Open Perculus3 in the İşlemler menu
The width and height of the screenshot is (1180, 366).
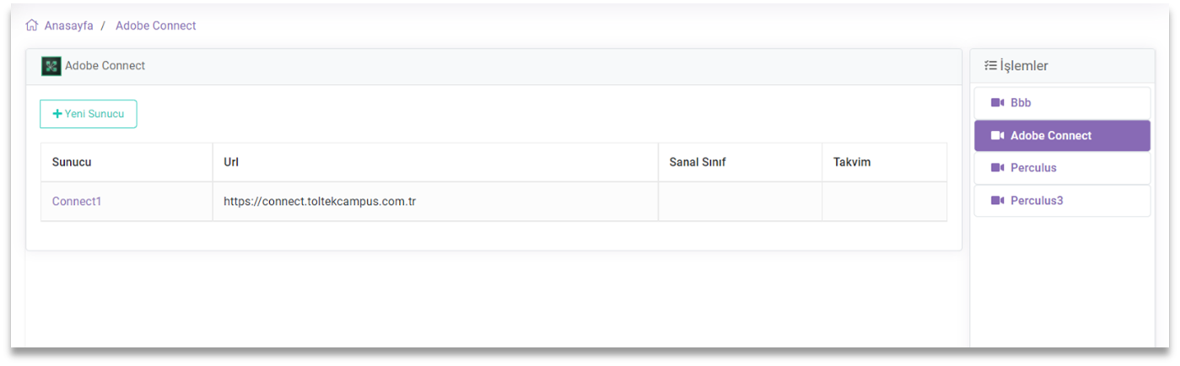[1037, 201]
